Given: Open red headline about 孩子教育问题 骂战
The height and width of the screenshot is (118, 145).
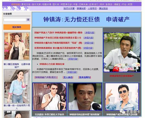Looking at the screenshot, I should click(58, 43).
